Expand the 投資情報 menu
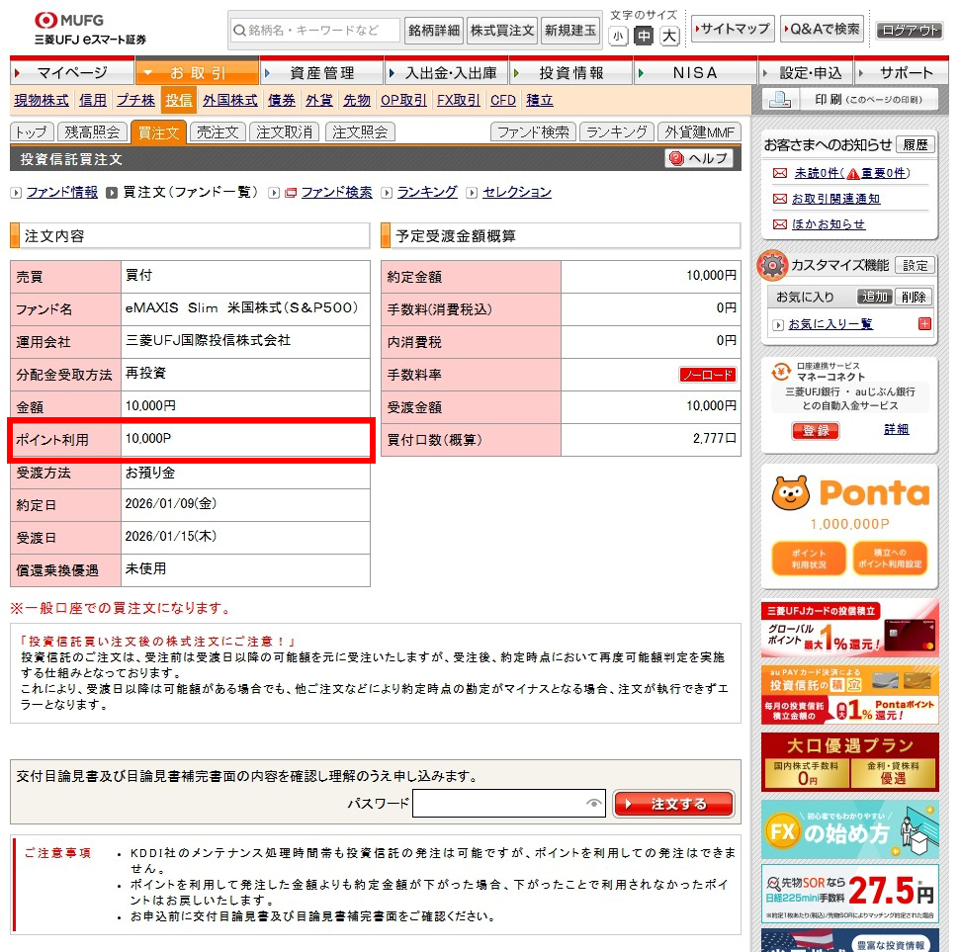 pyautogui.click(x=570, y=73)
